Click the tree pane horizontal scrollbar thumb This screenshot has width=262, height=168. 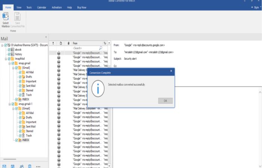(x=10, y=159)
